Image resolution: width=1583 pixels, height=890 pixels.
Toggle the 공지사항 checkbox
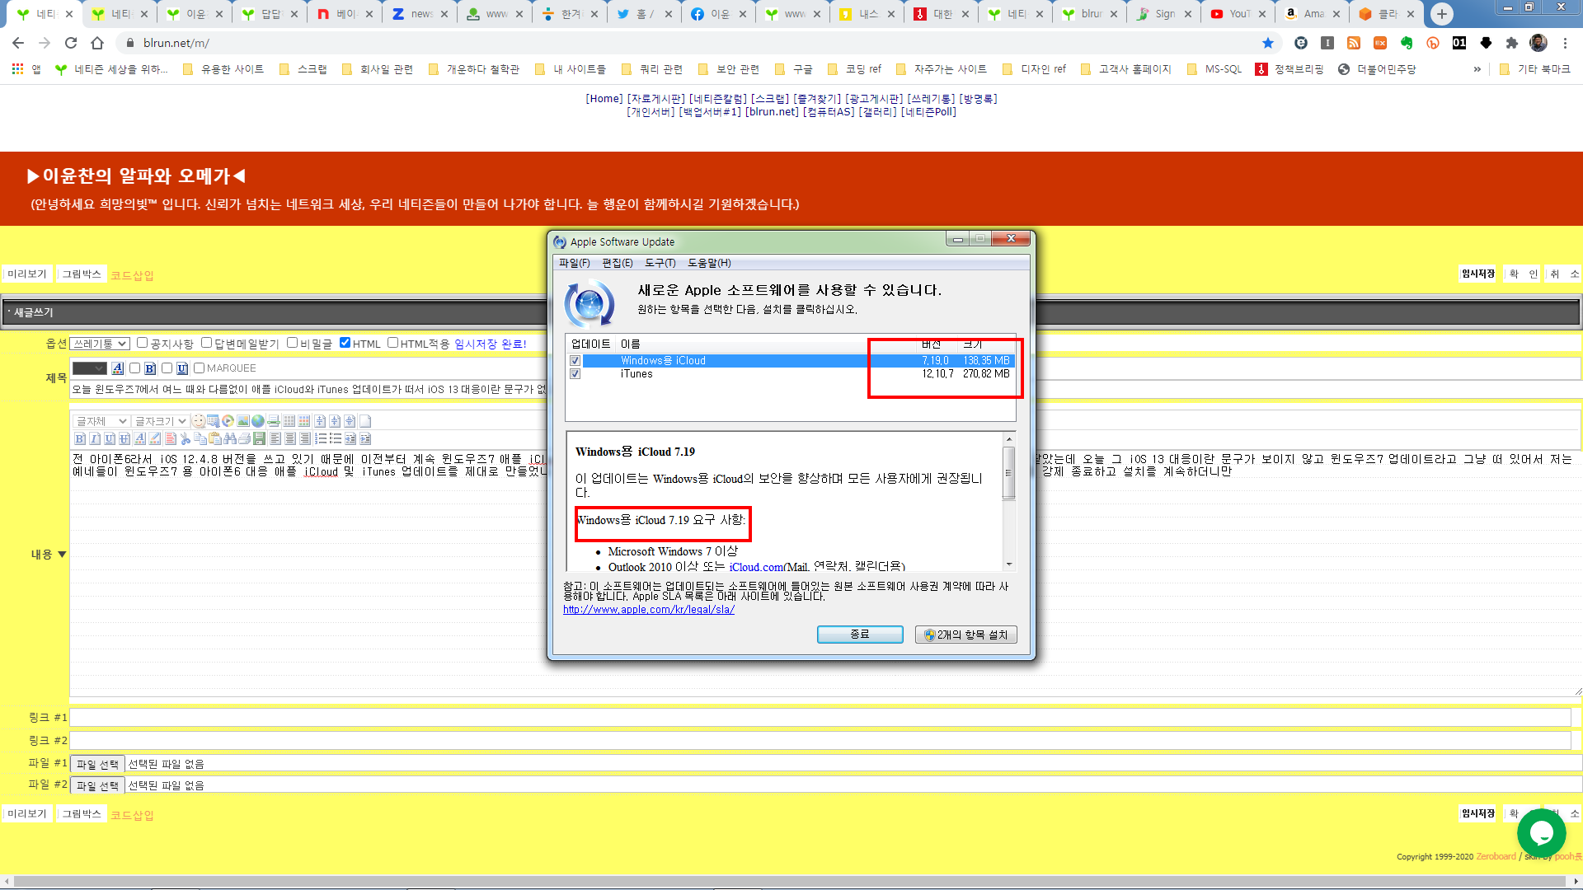(142, 343)
